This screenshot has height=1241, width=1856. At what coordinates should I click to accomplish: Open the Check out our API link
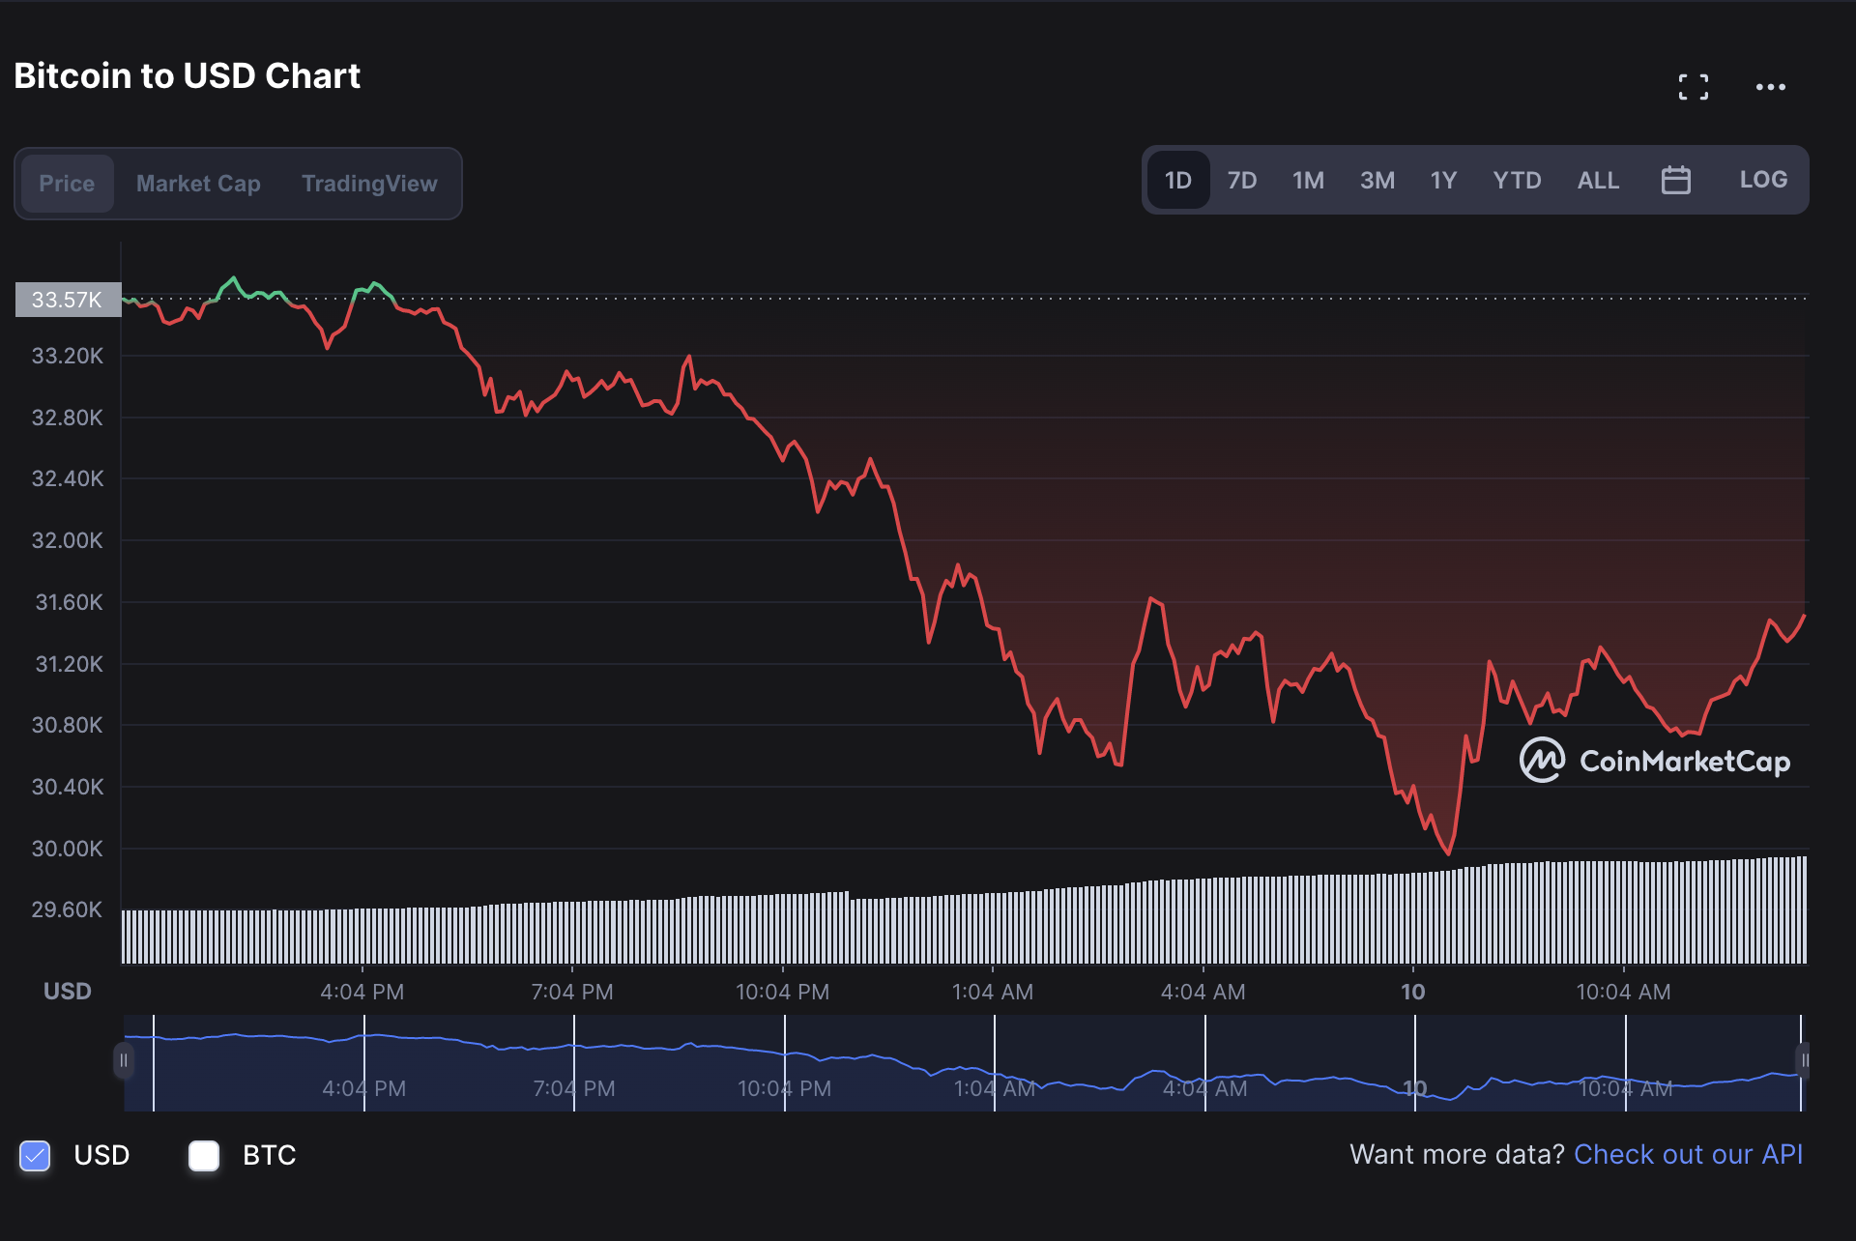tap(1688, 1154)
